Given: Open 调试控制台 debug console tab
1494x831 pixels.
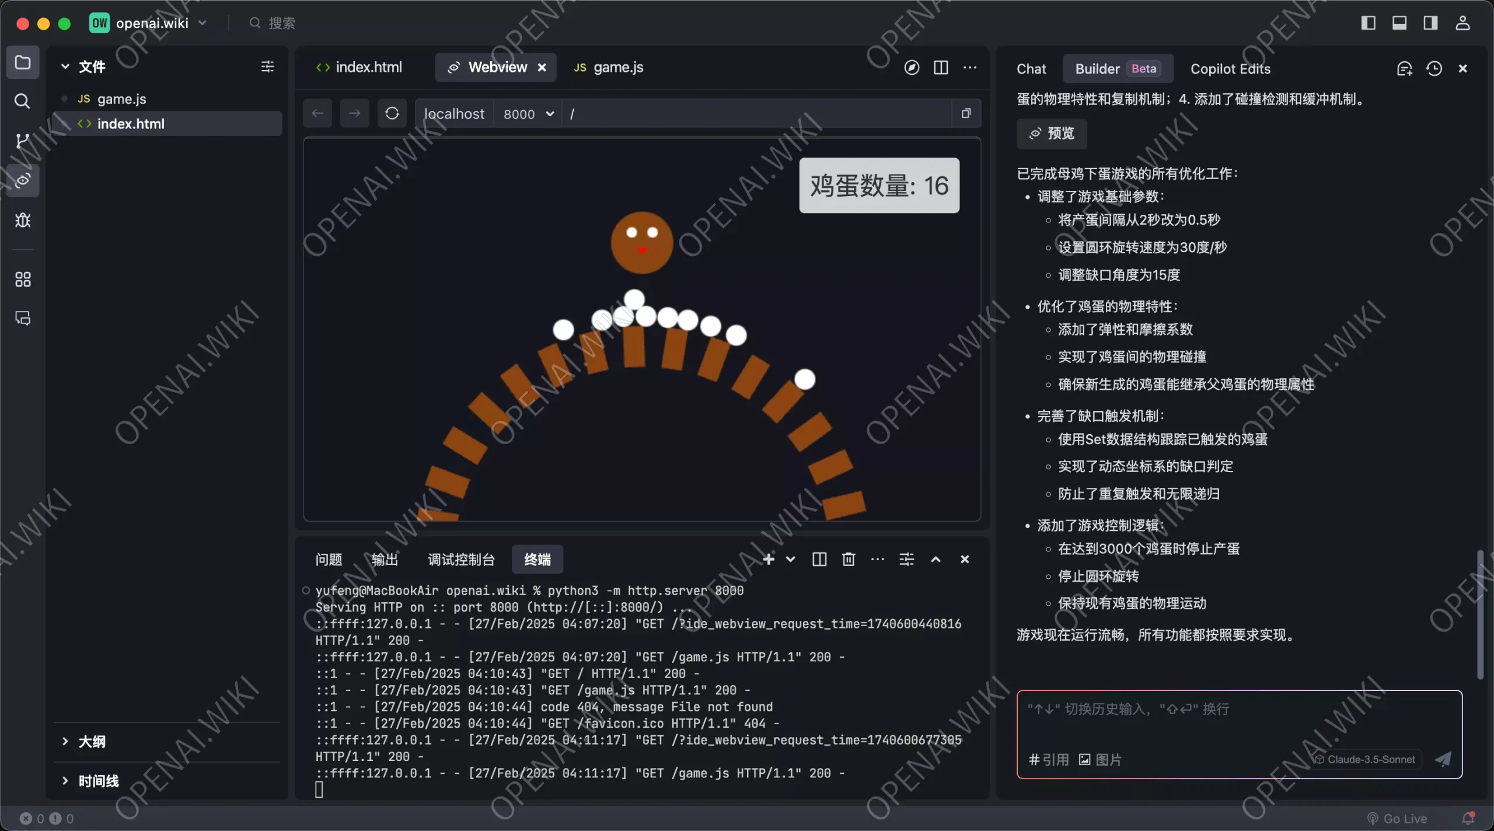Looking at the screenshot, I should point(461,560).
